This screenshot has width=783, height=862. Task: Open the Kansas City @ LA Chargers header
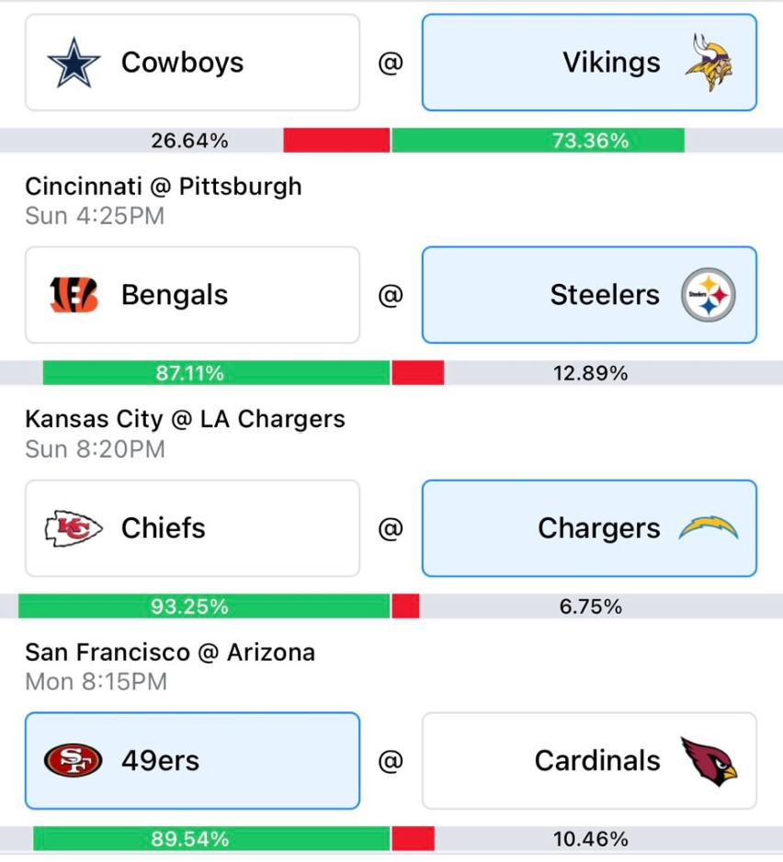[x=185, y=419]
